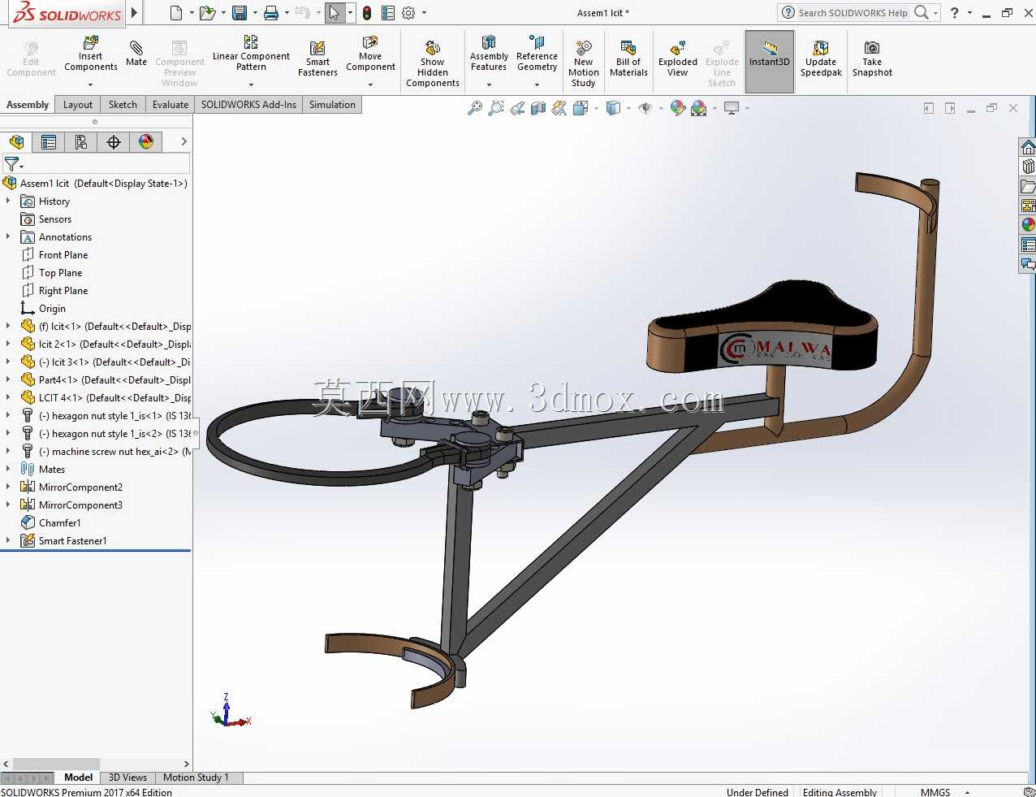Image resolution: width=1036 pixels, height=797 pixels.
Task: Expand the Mates folder
Action: tap(8, 469)
